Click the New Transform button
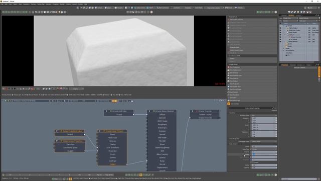This screenshot has width=321, height=181. click(252, 95)
